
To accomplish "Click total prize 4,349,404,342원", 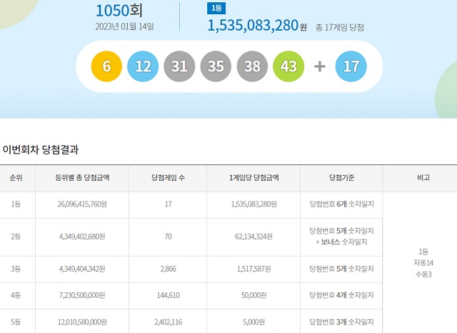I will pyautogui.click(x=82, y=269).
